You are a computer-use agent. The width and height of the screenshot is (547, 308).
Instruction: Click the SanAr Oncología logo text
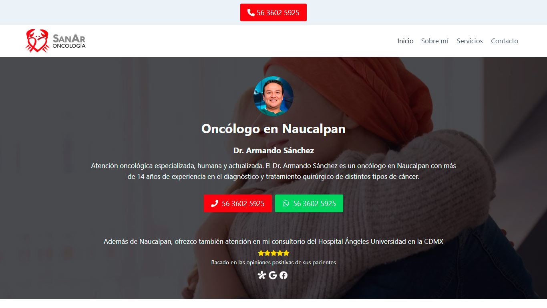click(69, 41)
